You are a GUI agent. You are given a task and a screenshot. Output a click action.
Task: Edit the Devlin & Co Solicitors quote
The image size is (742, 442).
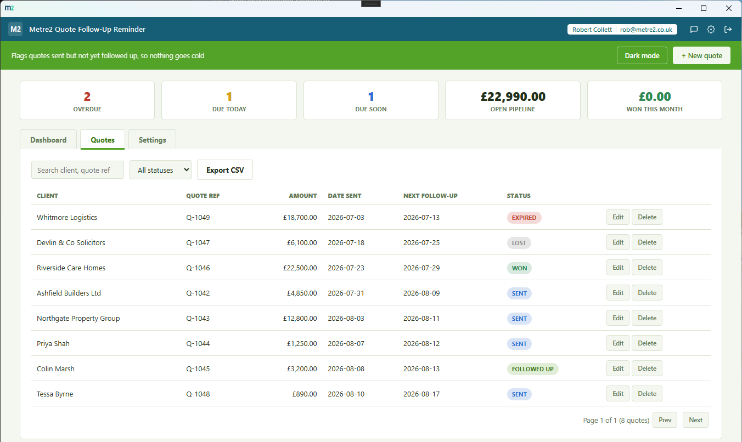tap(618, 242)
